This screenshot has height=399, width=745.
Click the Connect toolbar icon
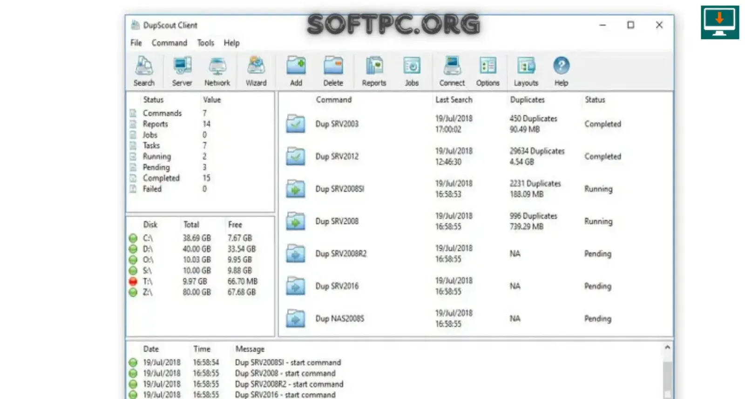(452, 71)
